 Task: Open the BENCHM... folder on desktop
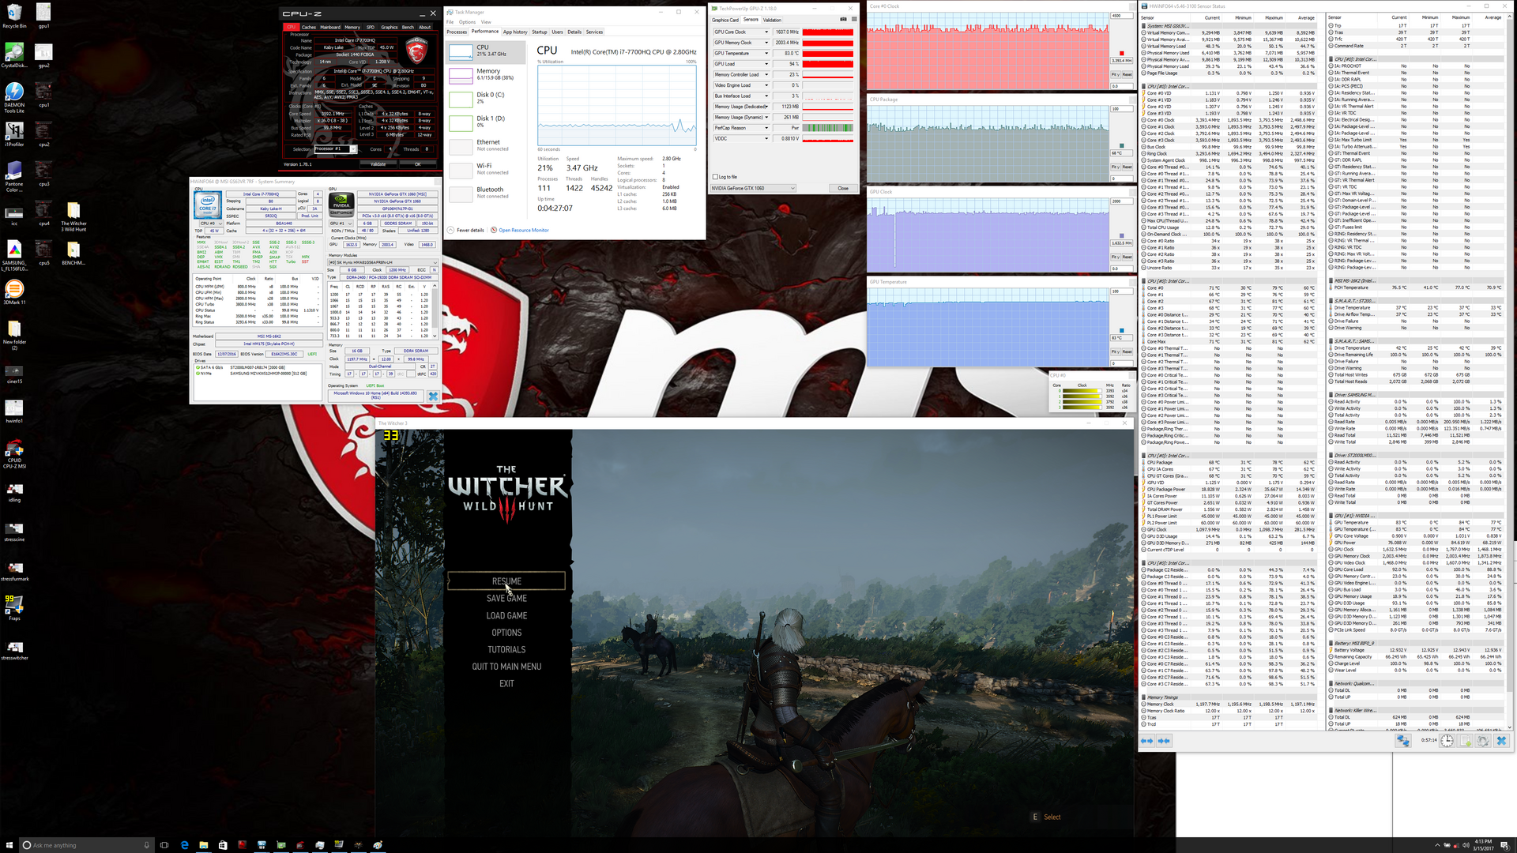tap(73, 253)
